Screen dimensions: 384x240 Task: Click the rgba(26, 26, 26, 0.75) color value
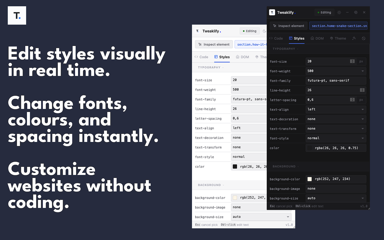coord(336,148)
